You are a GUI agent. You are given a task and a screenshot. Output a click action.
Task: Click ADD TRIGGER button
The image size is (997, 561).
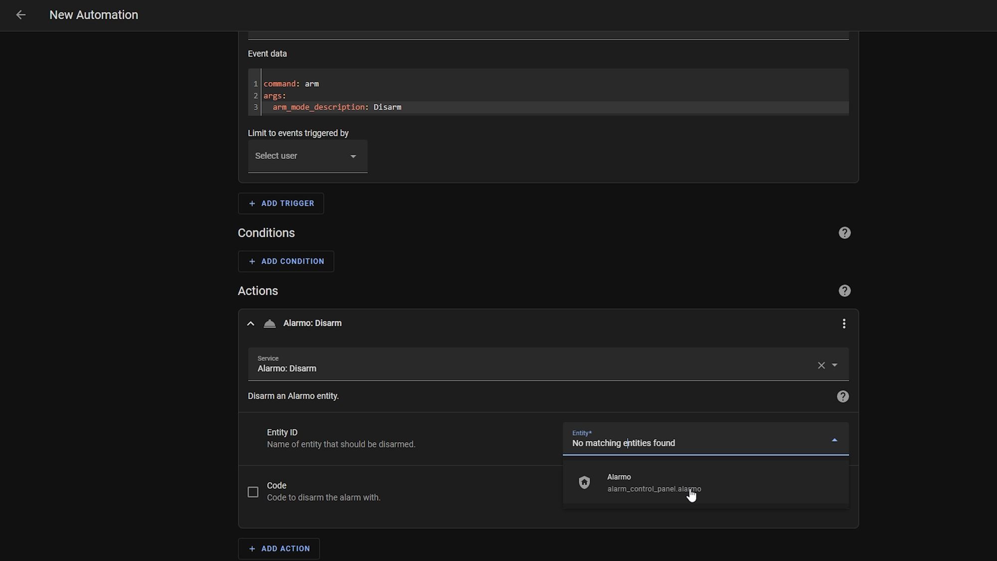point(282,203)
